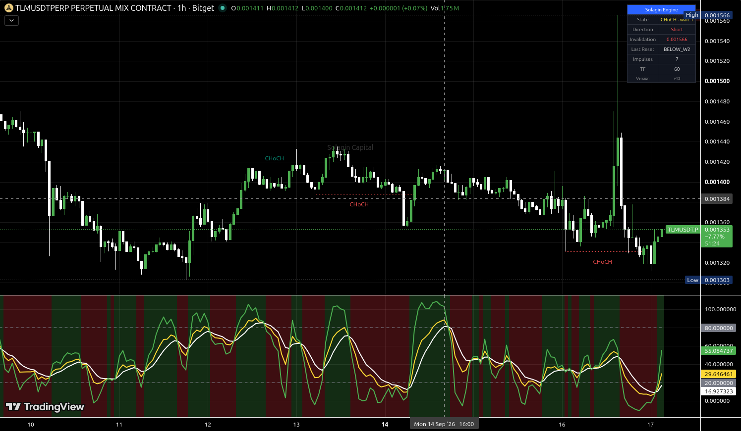Click the Vol 1.75M readout
The width and height of the screenshot is (741, 431).
445,8
